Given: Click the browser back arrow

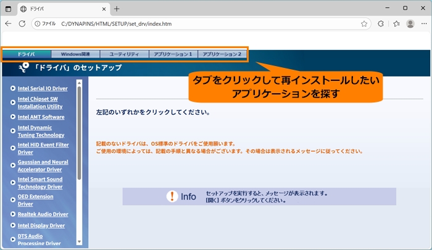Looking at the screenshot, I should 8,23.
